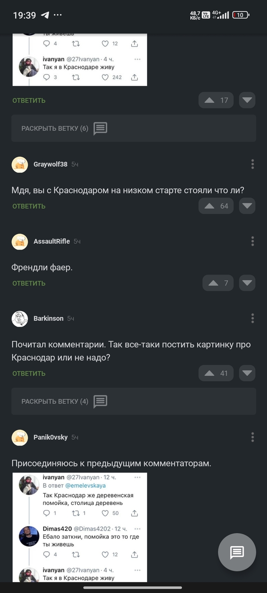Downvote Barkinson's comment
267x593 pixels.
(247, 373)
